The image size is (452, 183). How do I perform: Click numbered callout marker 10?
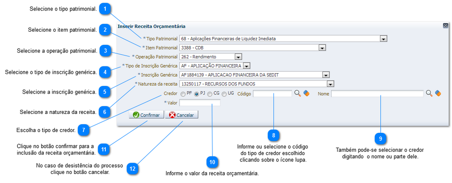(212, 162)
